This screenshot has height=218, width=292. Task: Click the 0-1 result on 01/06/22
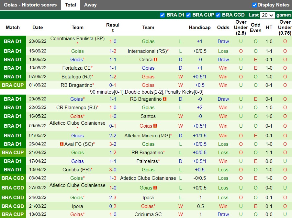(113, 85)
